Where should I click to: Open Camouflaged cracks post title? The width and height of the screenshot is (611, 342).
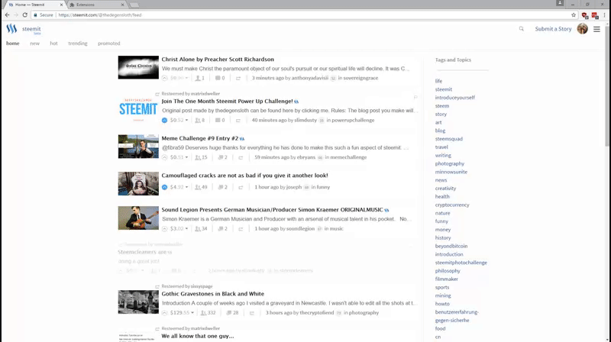tap(244, 176)
